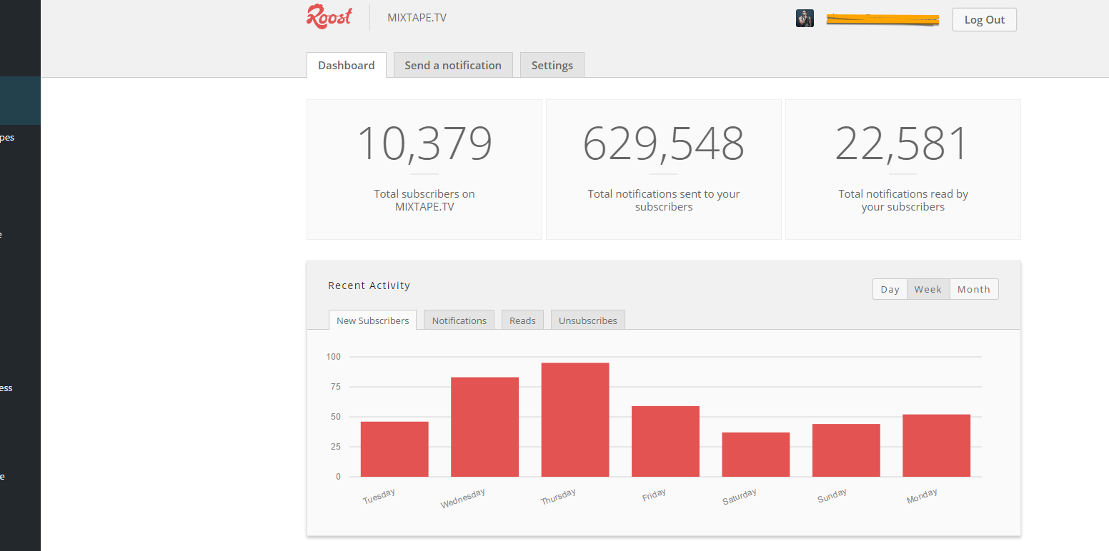Switch chart to Month view
Screen dimensions: 1109x551
click(x=973, y=289)
